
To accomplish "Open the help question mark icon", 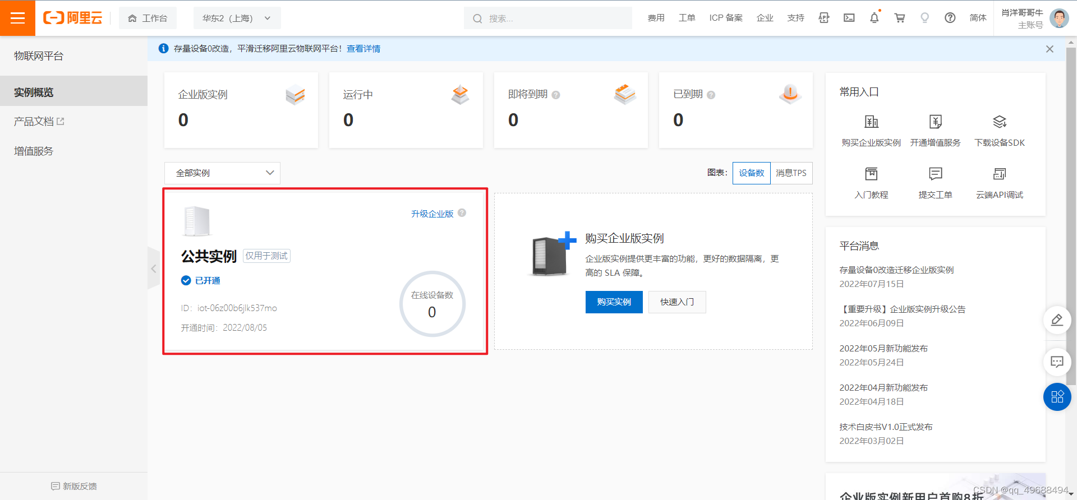I will (x=950, y=18).
